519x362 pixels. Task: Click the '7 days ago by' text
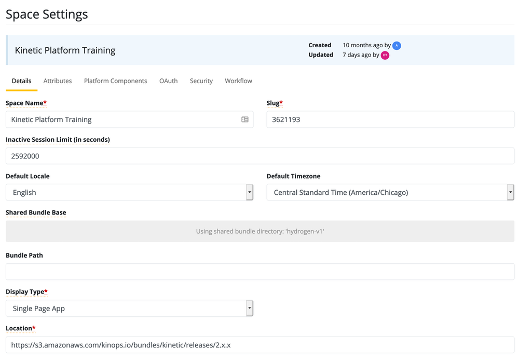click(x=361, y=55)
